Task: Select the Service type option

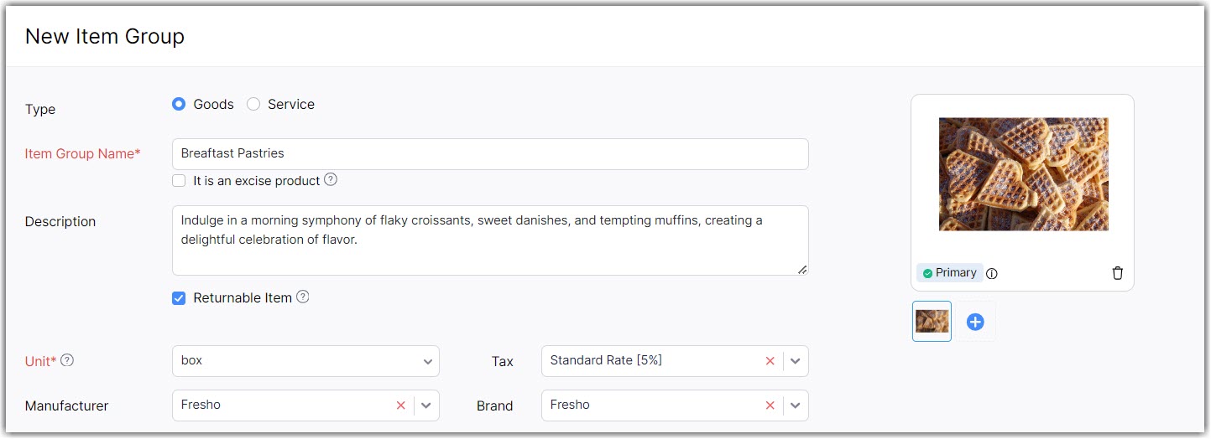Action: click(253, 105)
